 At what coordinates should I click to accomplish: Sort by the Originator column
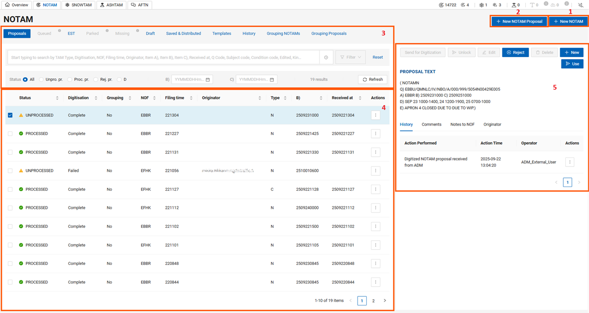260,98
